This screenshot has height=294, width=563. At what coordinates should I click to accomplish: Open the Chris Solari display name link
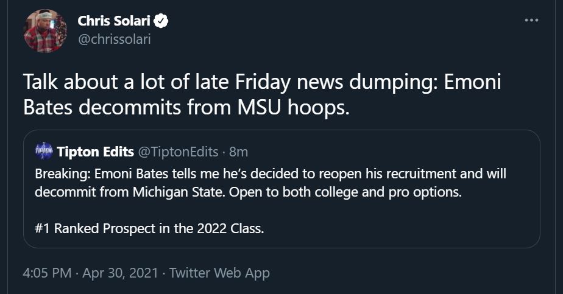coord(114,21)
